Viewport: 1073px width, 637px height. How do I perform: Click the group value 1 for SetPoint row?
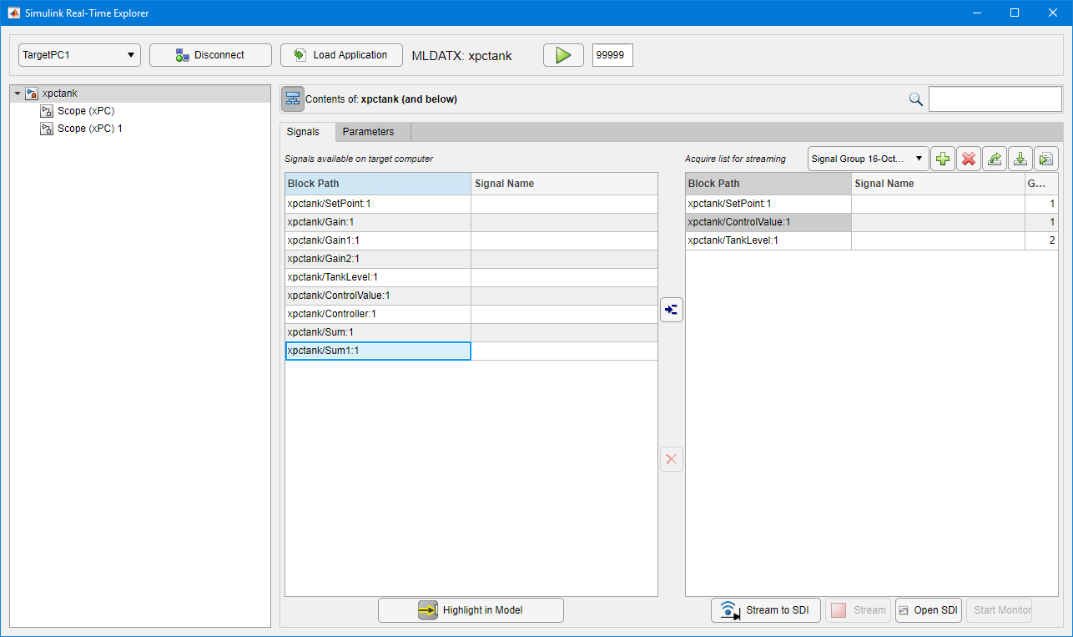[x=1041, y=204]
